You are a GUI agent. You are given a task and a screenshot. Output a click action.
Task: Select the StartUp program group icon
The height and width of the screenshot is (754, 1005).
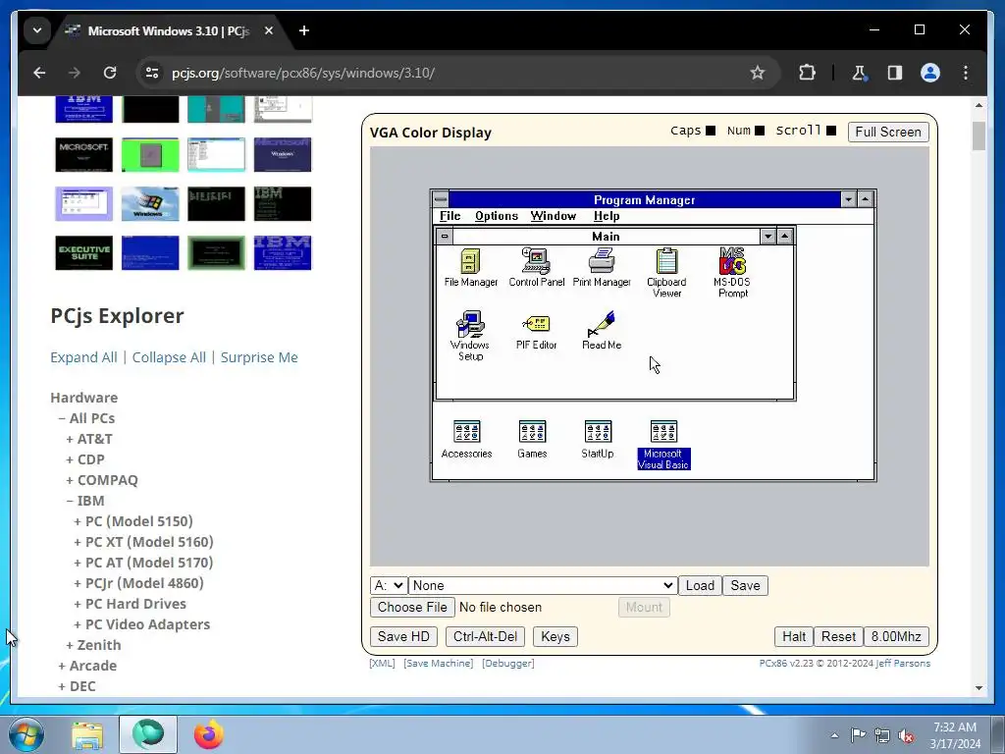(598, 439)
